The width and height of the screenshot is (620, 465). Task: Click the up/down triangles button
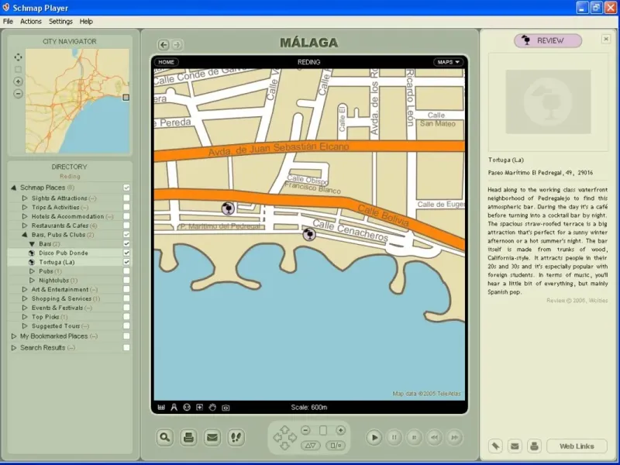(x=311, y=446)
